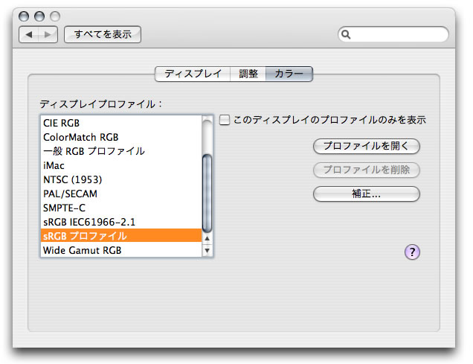The width and height of the screenshot is (473, 364).
Task: Choose the ColorMatch RGB profile
Action: point(81,137)
